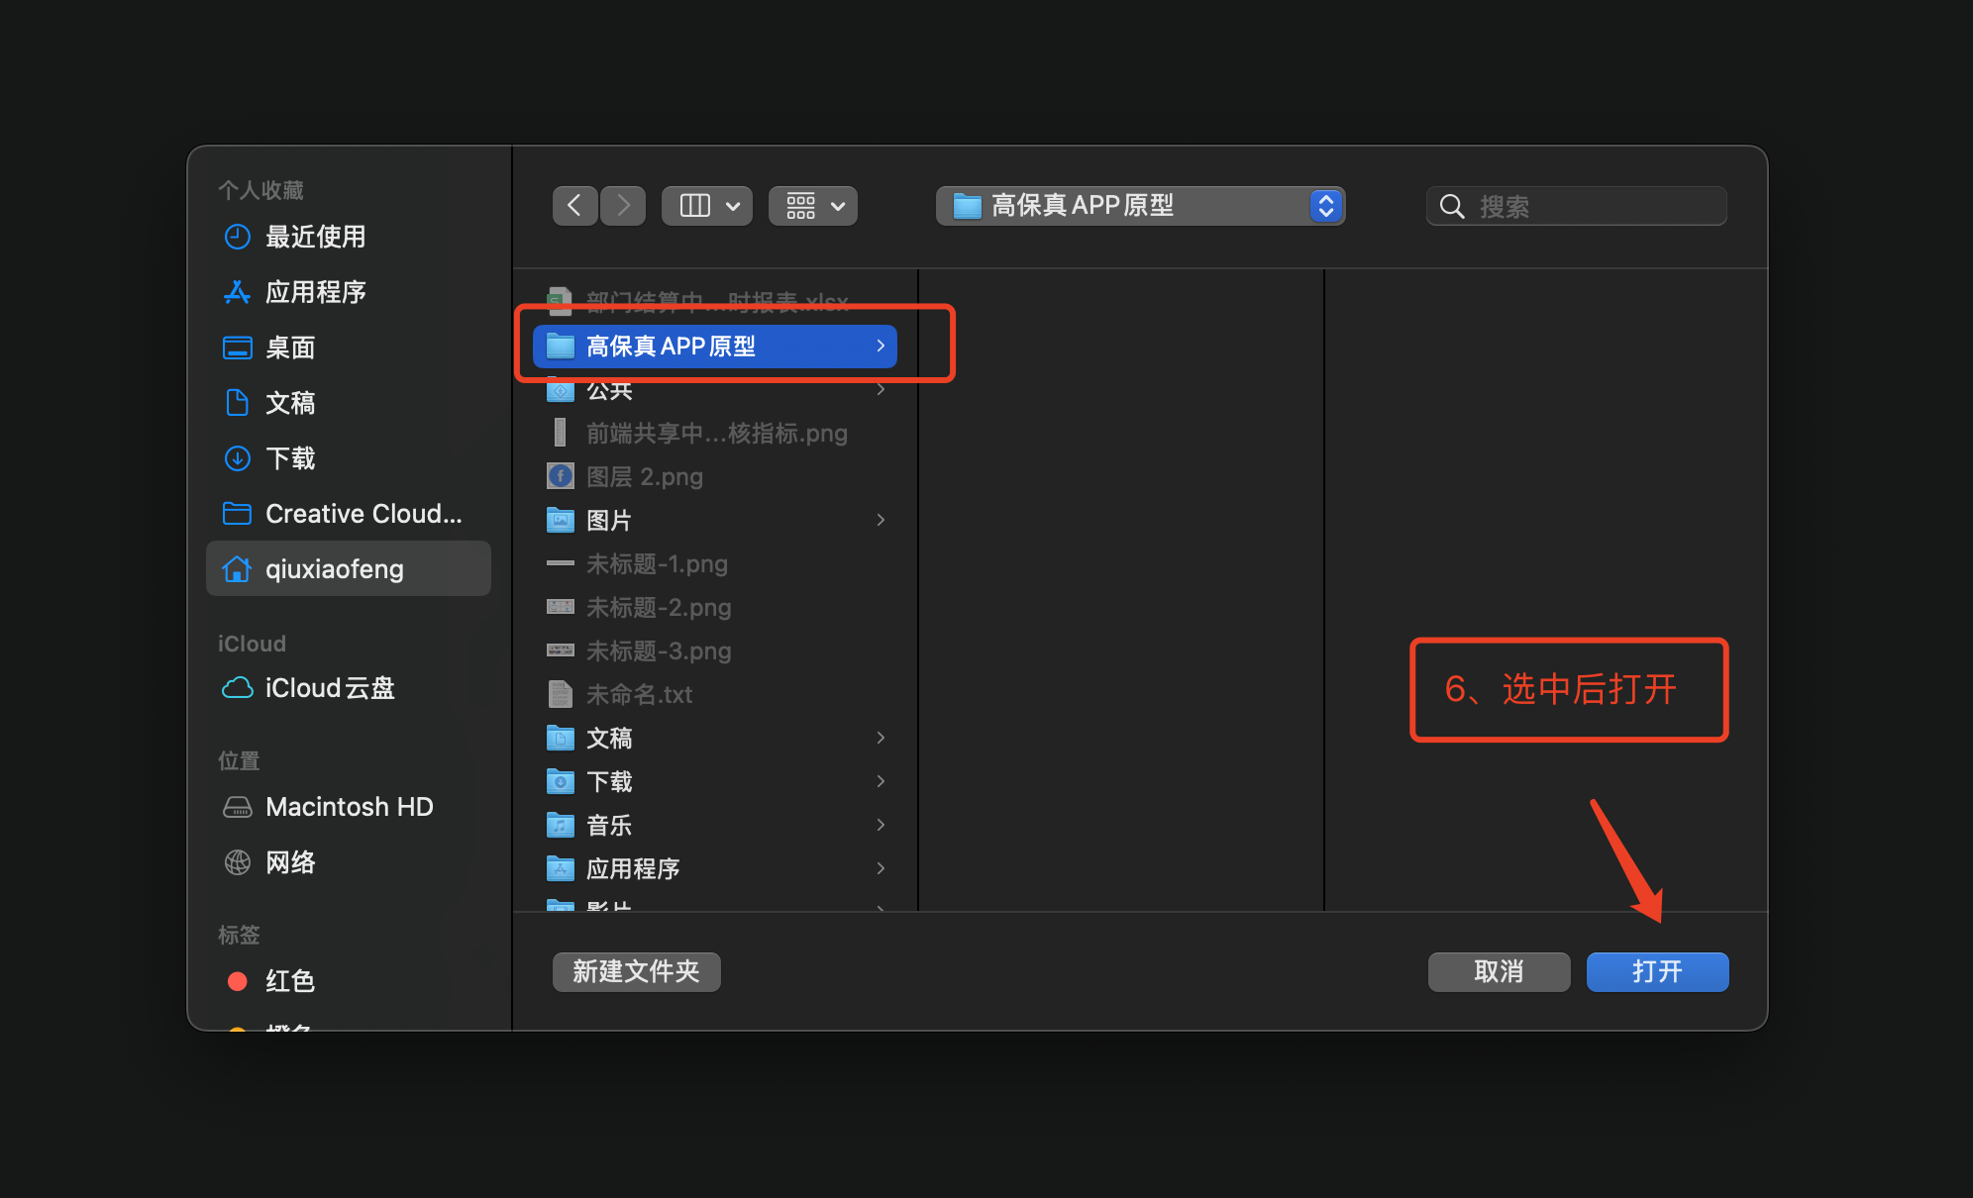Open the view grouping dropdown
Screen dimensions: 1973x1198
[x=812, y=205]
